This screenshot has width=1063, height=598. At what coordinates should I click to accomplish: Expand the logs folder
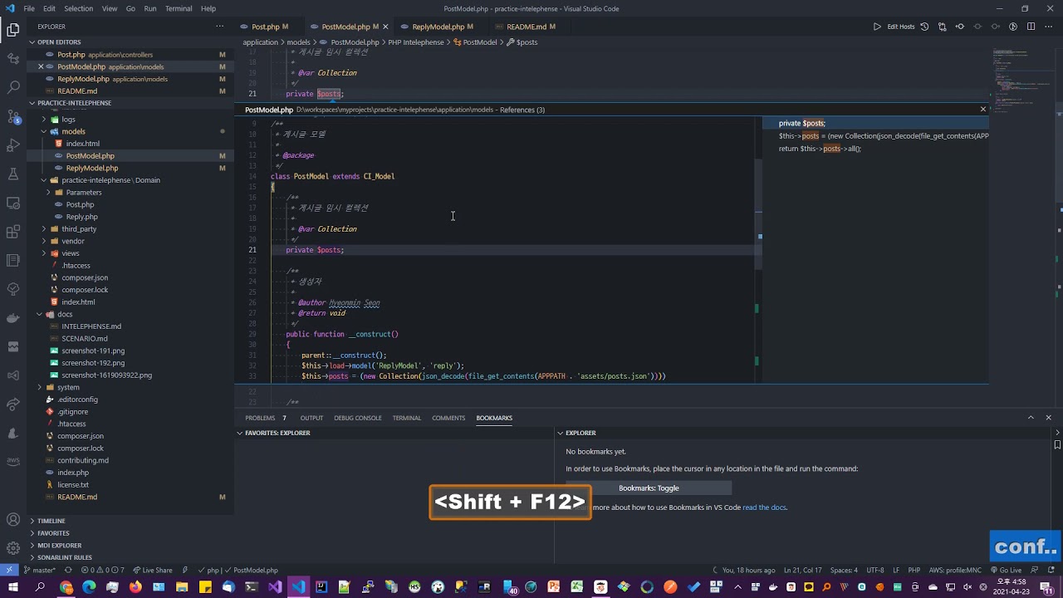tap(68, 120)
